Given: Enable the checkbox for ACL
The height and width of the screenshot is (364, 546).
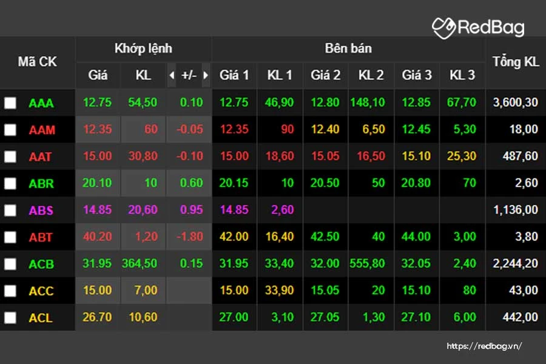Looking at the screenshot, I should click(x=10, y=317).
